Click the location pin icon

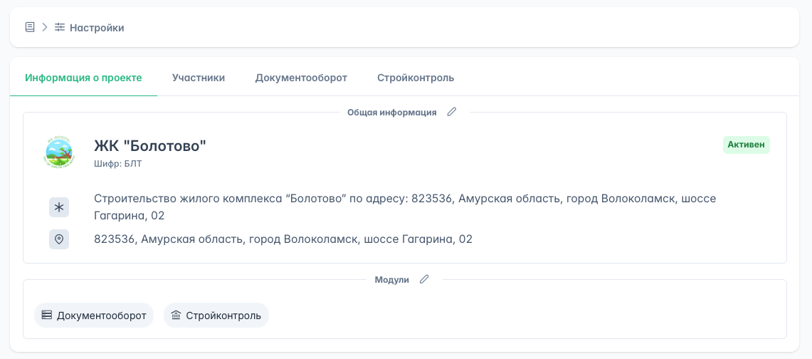pos(59,239)
